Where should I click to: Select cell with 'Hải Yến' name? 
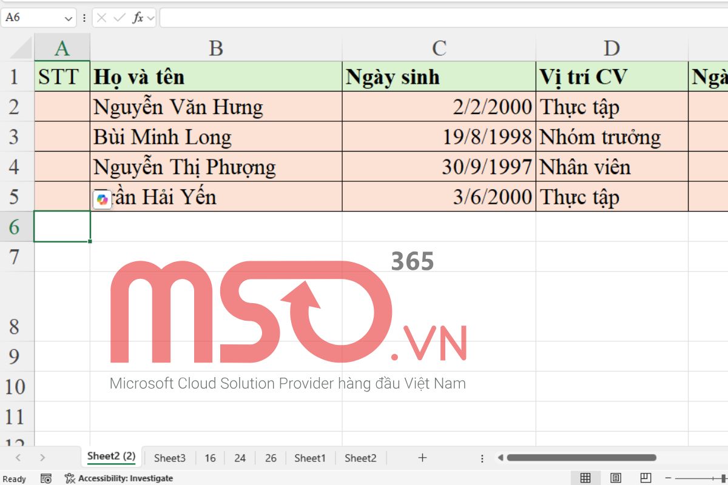(x=216, y=196)
